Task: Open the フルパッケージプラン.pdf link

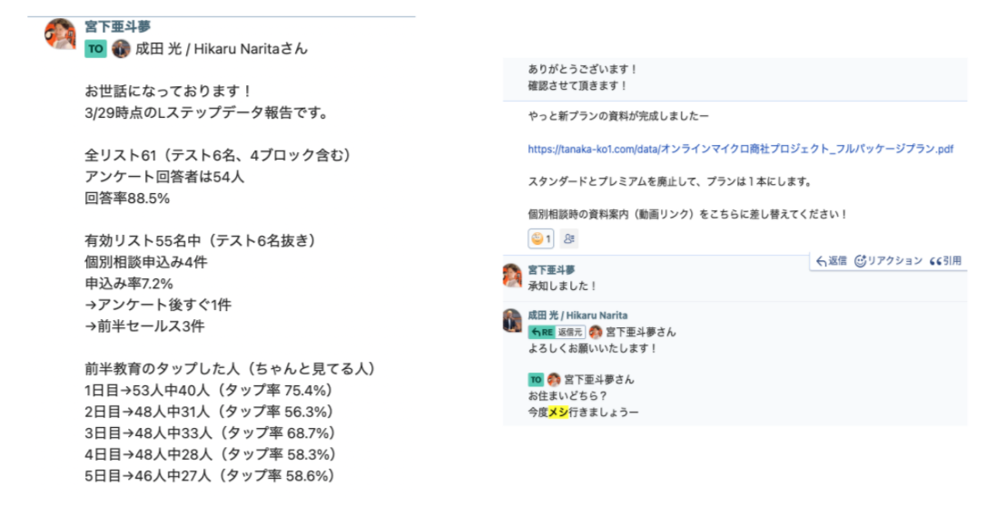Action: [x=740, y=149]
